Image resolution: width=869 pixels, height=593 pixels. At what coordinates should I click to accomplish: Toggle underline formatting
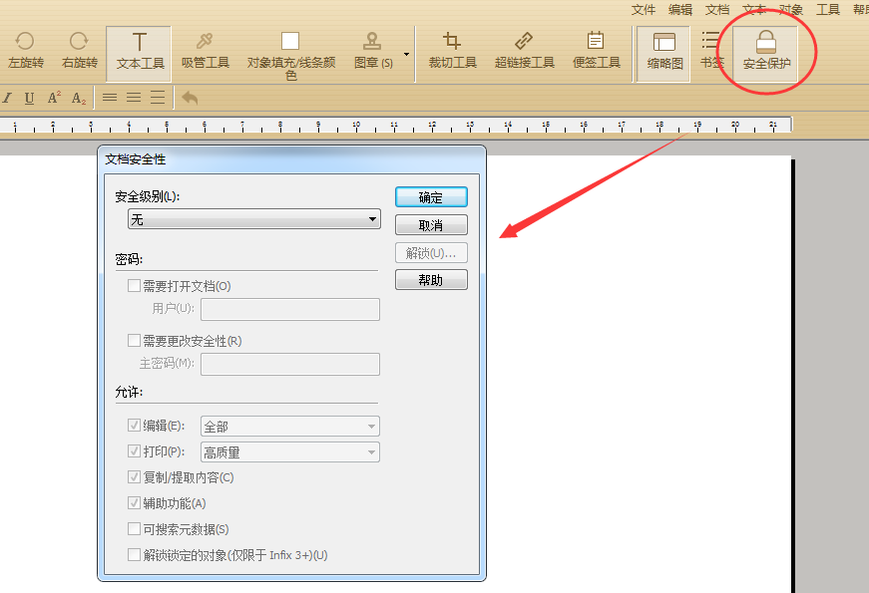[29, 98]
